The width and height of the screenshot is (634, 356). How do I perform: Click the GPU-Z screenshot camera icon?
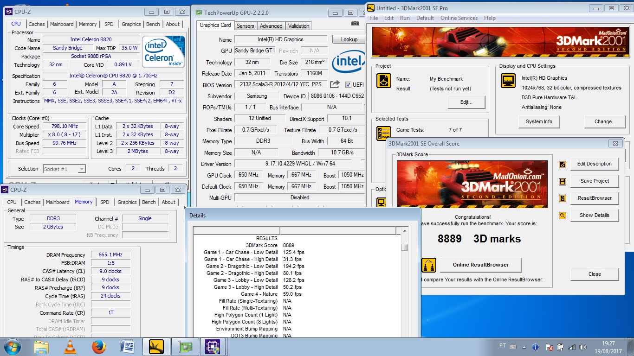[x=355, y=23]
